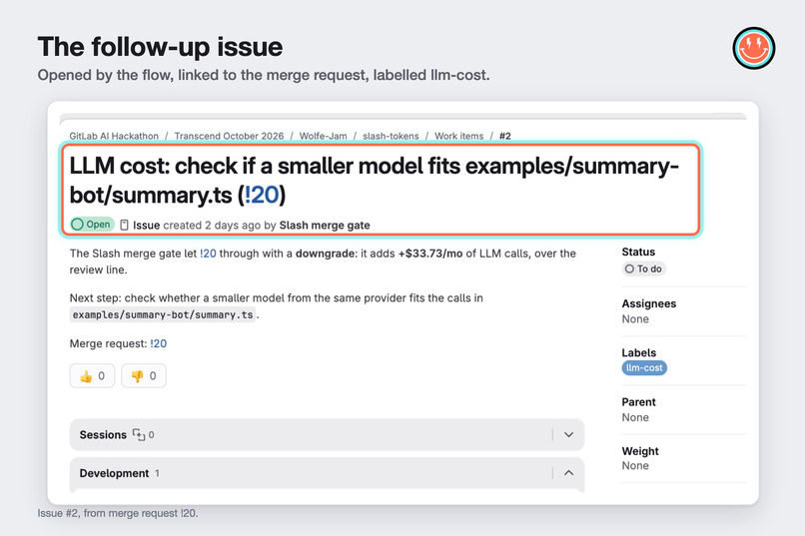Click the sessions count icon
The image size is (805, 536).
pos(139,434)
